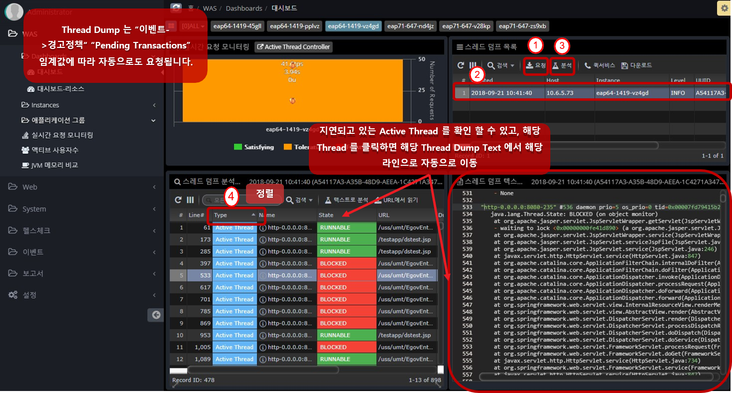Image resolution: width=732 pixels, height=393 pixels.
Task: Click the 퀵서비스 phone icon
Action: 589,65
